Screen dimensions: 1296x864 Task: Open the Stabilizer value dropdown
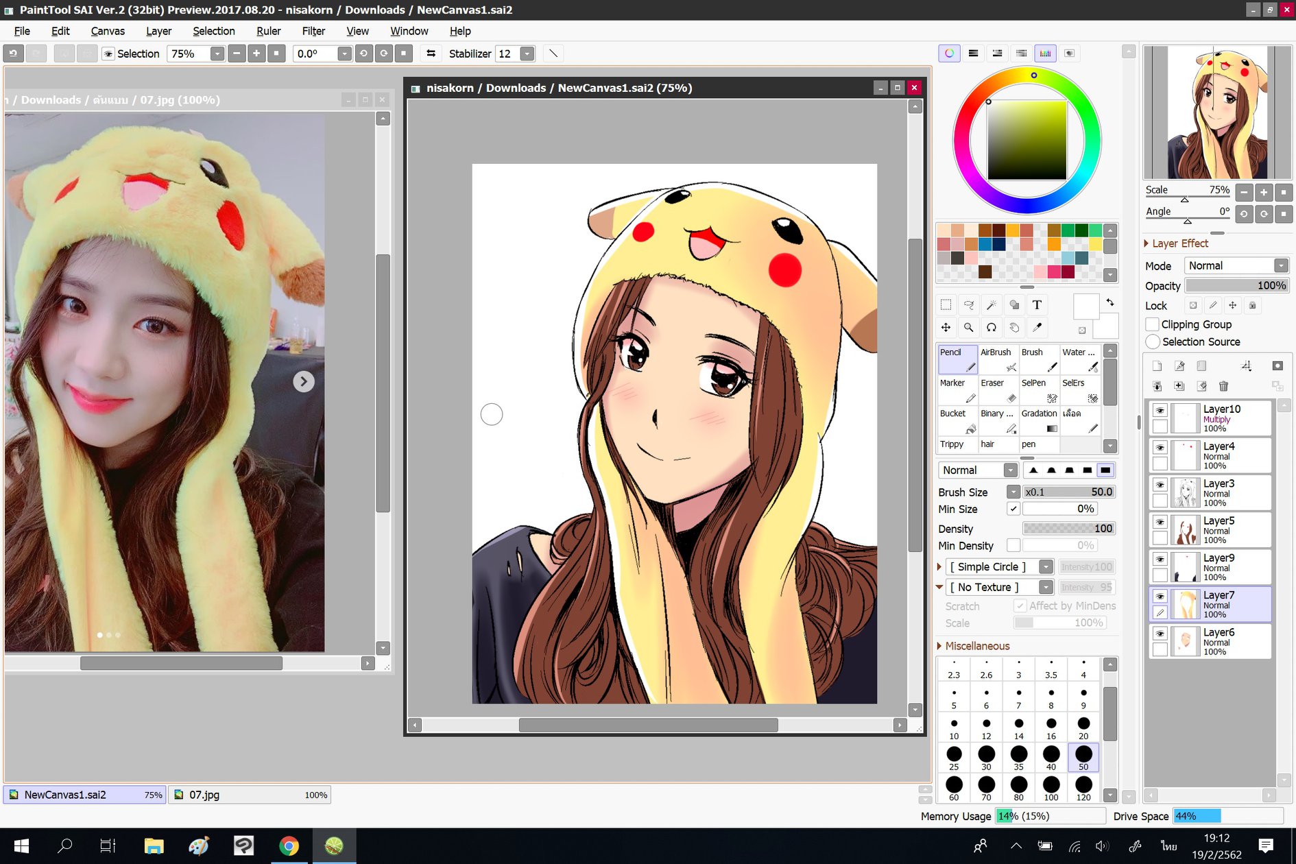[x=527, y=53]
